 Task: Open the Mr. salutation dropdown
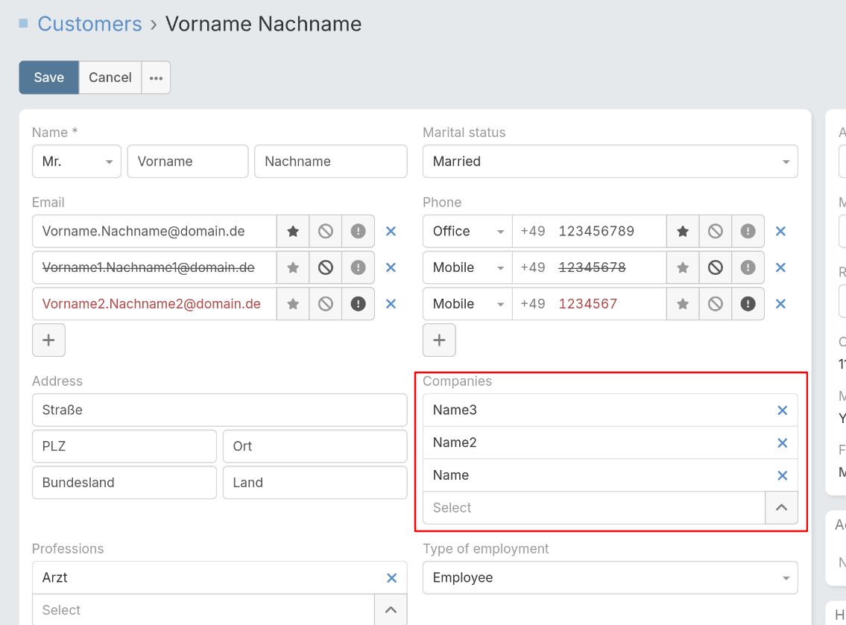(x=77, y=161)
